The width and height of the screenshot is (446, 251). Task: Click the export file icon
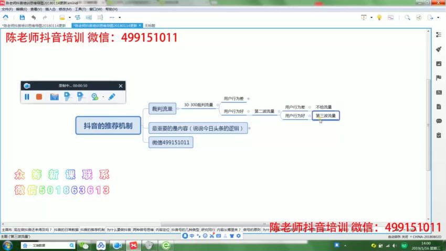point(430,18)
